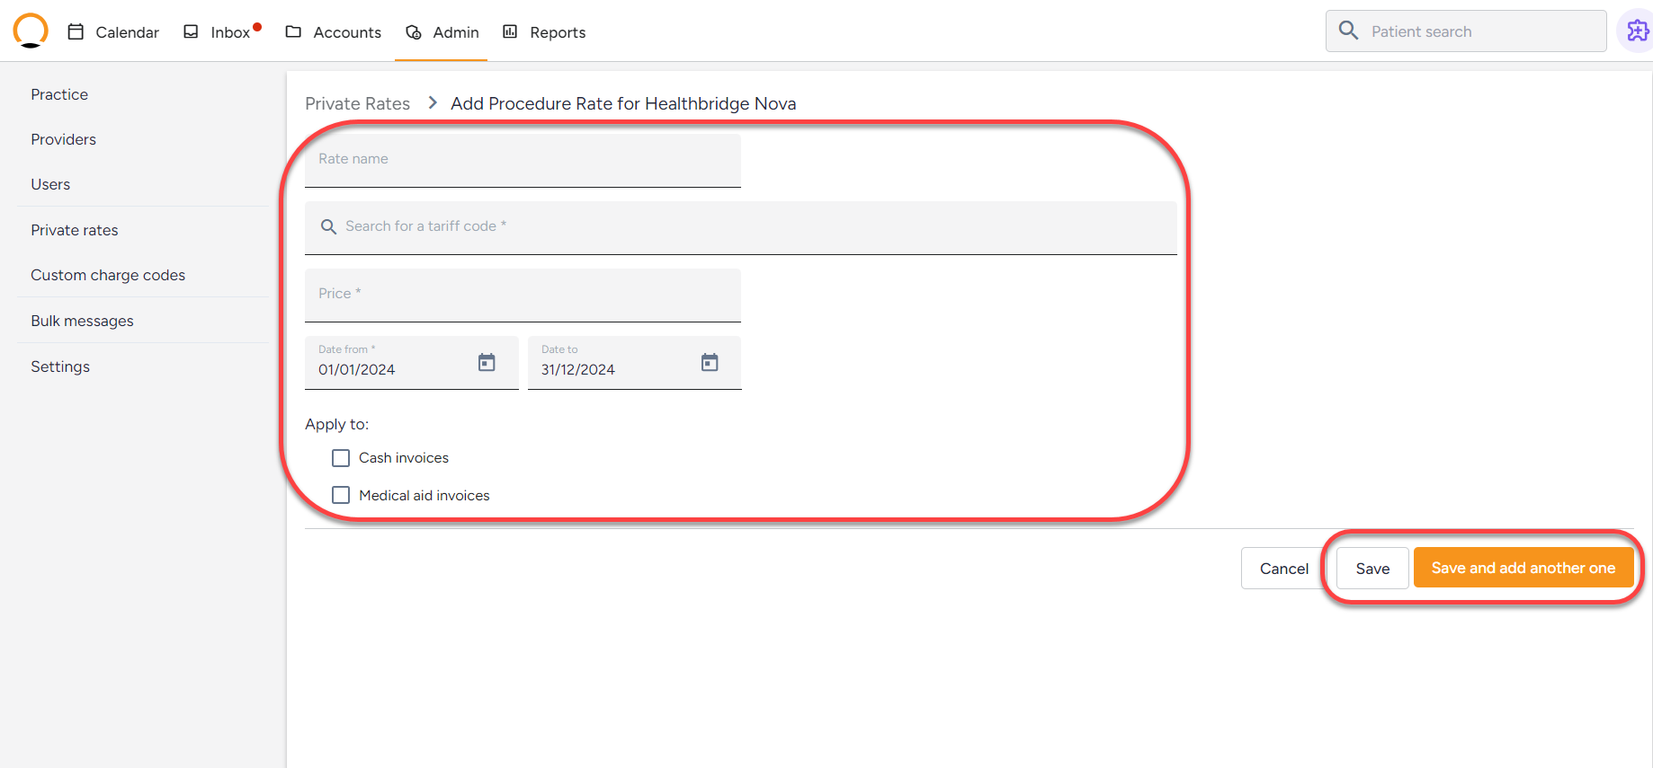Viewport: 1653px width, 768px height.
Task: Click the Patient search box
Action: 1466,31
